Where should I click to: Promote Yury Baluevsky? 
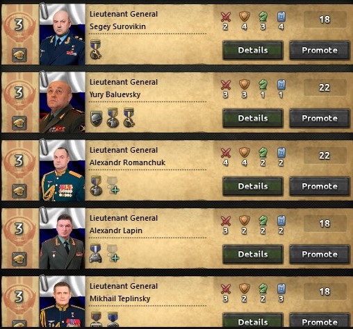[x=320, y=118]
